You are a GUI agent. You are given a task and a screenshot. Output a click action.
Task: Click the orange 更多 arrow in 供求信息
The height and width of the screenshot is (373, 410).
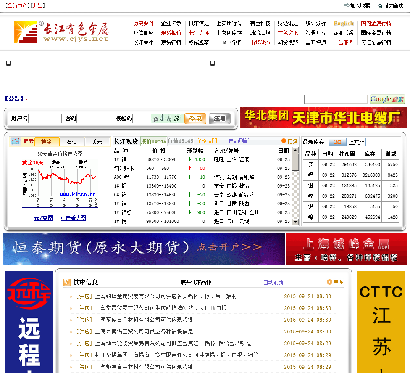pos(329,282)
